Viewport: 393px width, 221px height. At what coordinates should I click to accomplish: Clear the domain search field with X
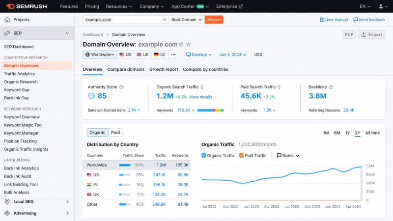click(x=165, y=20)
